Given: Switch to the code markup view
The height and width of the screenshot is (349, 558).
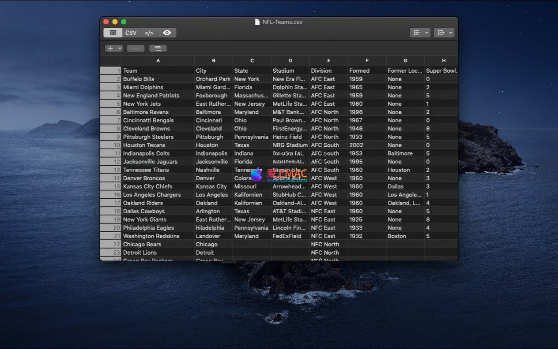Looking at the screenshot, I should [x=149, y=33].
